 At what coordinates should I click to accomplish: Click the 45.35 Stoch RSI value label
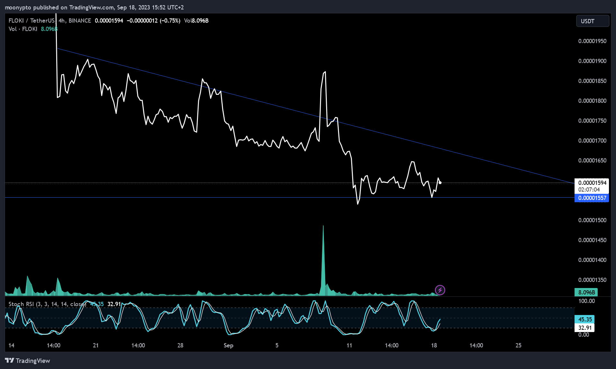coord(585,319)
